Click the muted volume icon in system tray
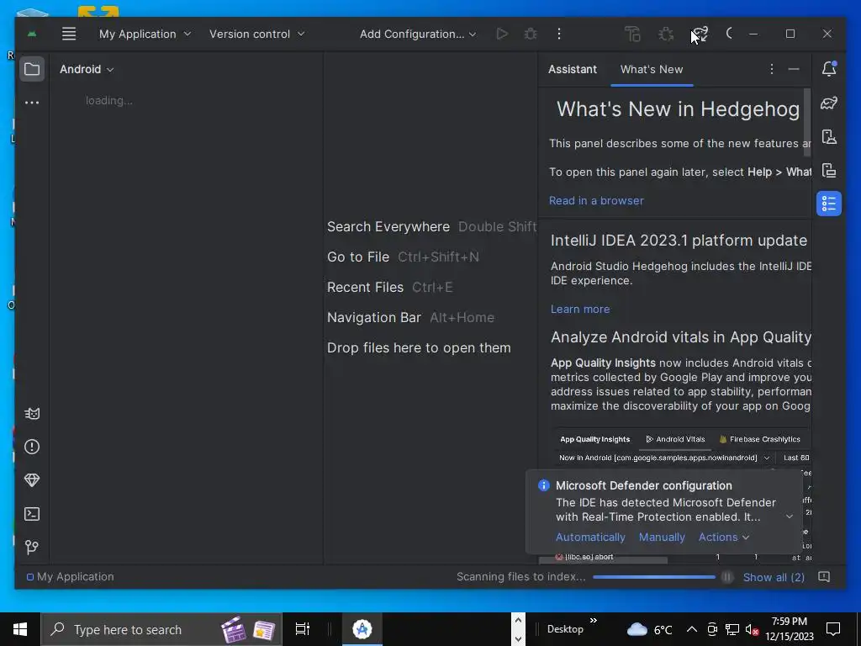Image resolution: width=861 pixels, height=646 pixels. pyautogui.click(x=752, y=629)
